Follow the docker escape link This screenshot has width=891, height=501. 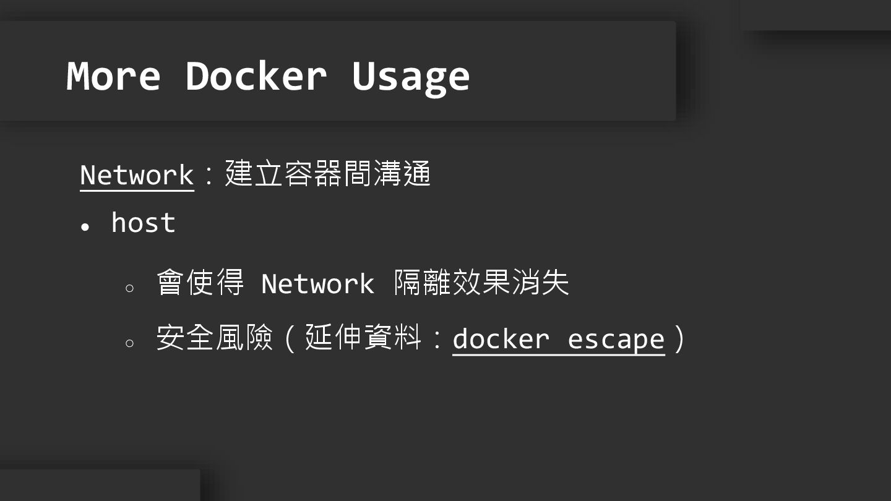click(x=558, y=338)
